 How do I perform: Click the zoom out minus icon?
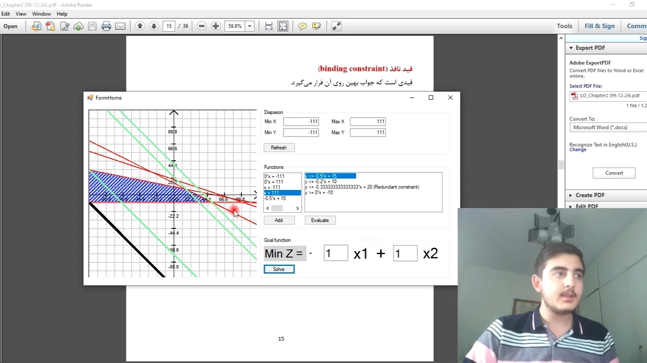pos(202,26)
